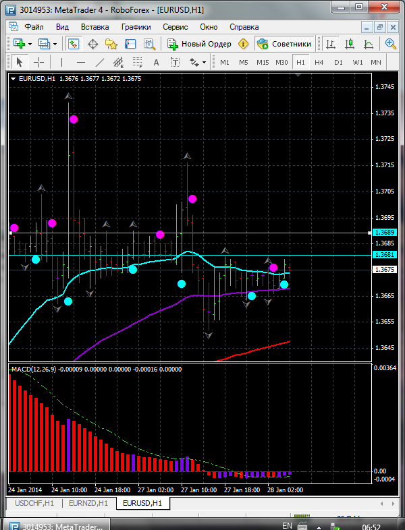This screenshot has width=405, height=530.
Task: Open the Сервис menu
Action: coord(175,27)
